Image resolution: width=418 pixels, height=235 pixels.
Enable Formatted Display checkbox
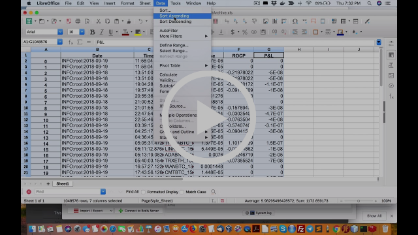(144, 192)
